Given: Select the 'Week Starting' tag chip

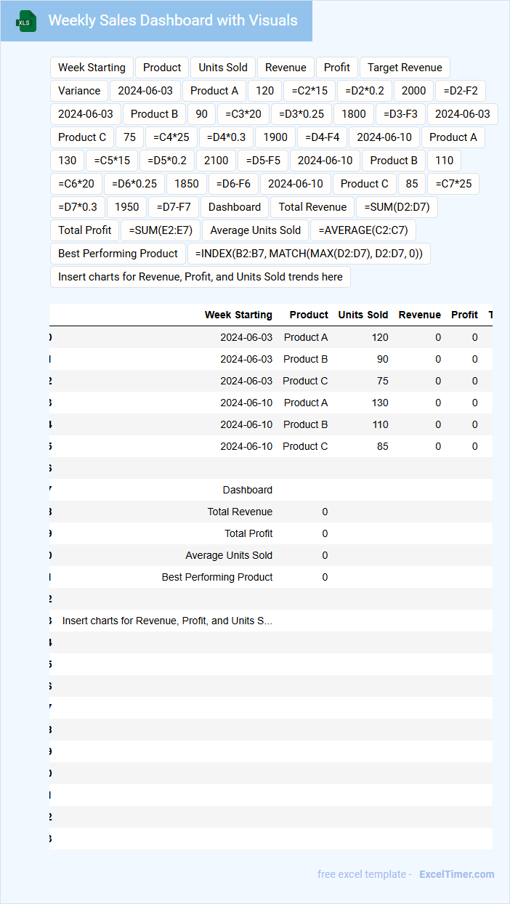Looking at the screenshot, I should click(92, 68).
